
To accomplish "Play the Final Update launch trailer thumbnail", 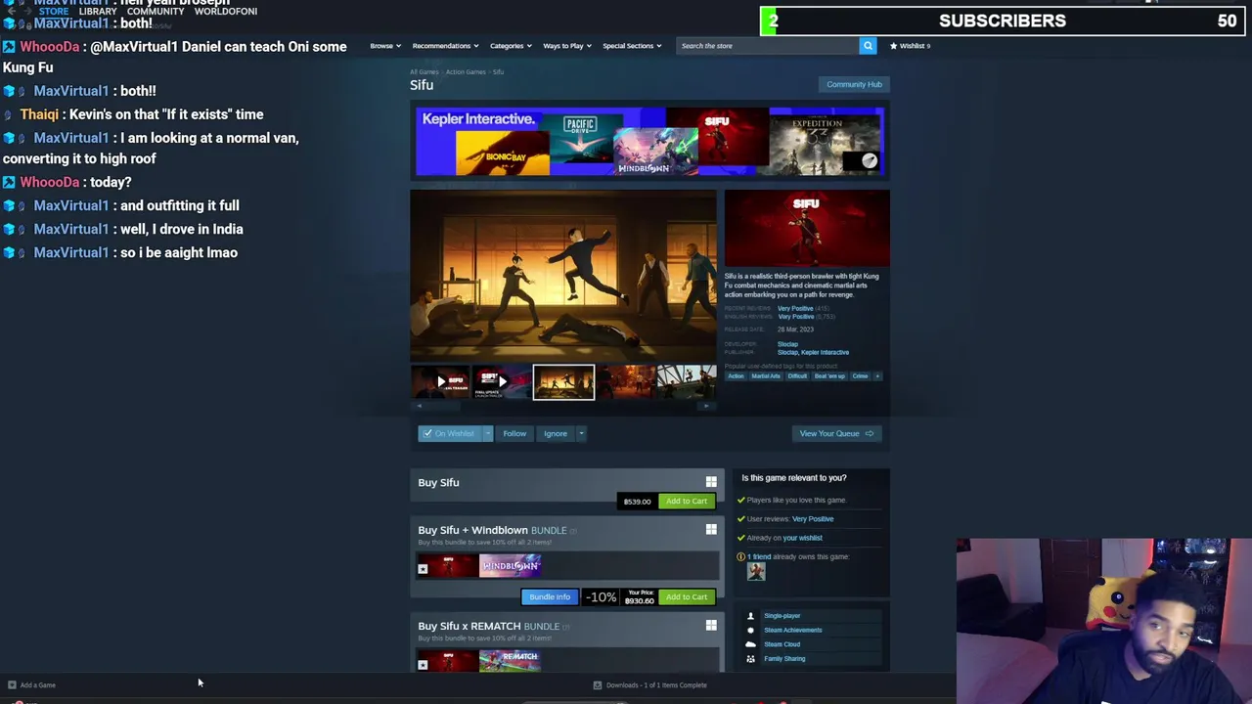I will point(502,381).
